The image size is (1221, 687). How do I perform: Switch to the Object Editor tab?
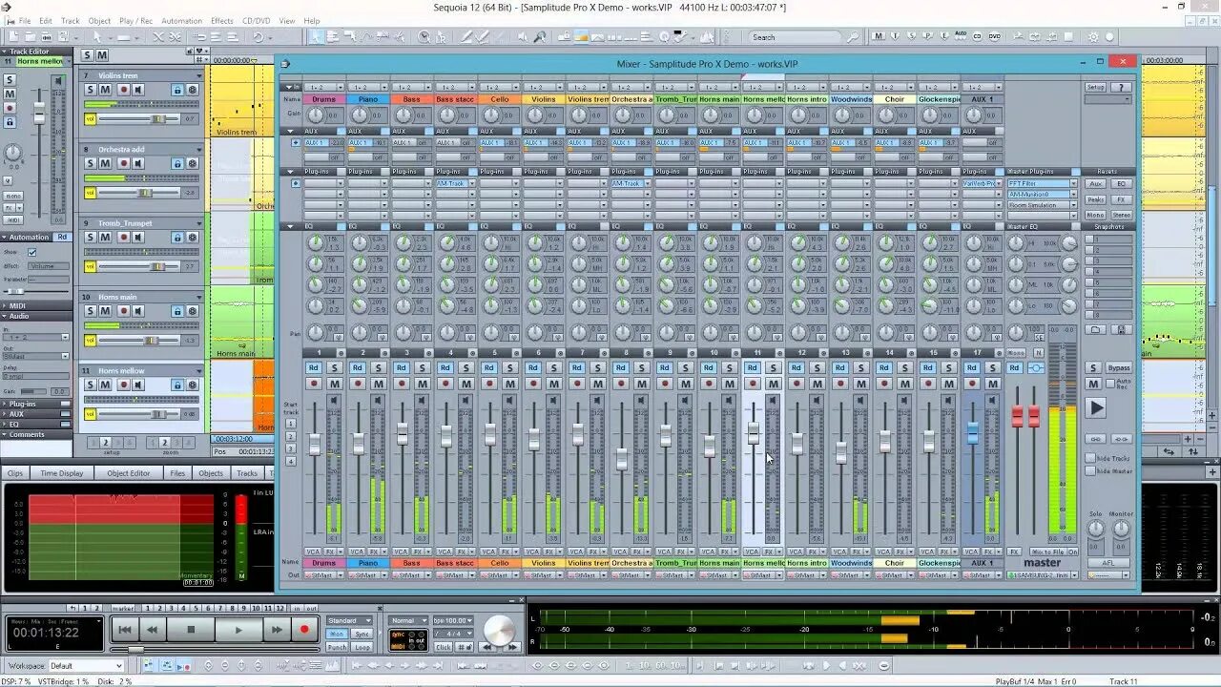coord(128,473)
